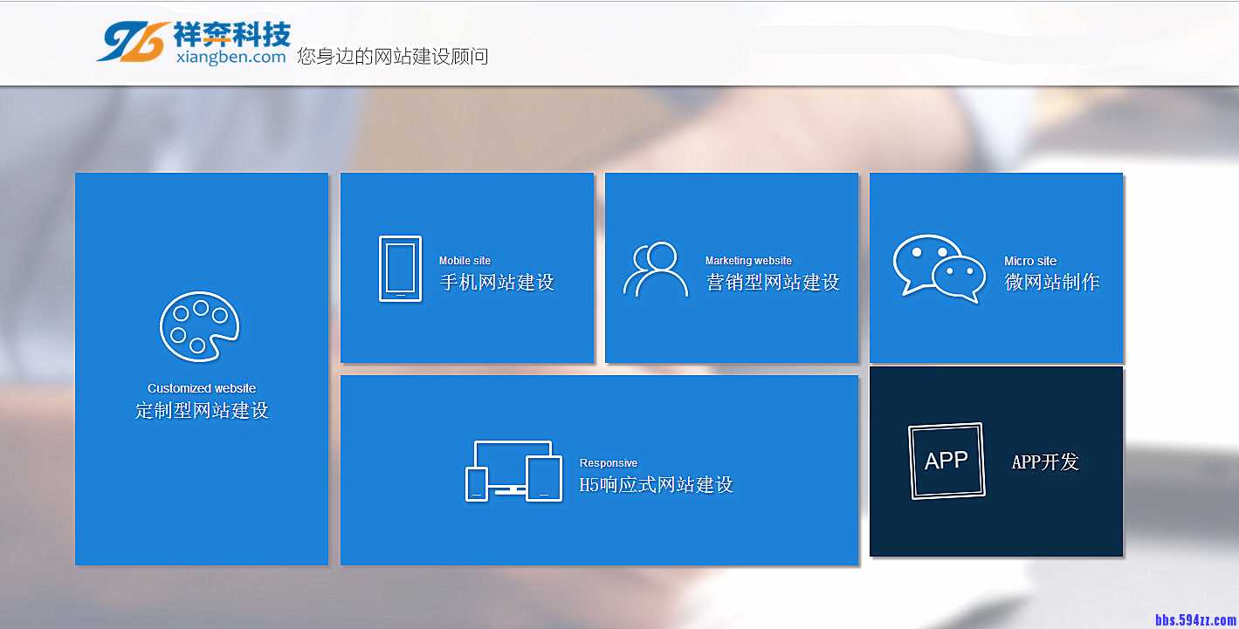This screenshot has height=629, width=1239.
Task: Open 营销型网站建设 title
Action: coord(773,282)
